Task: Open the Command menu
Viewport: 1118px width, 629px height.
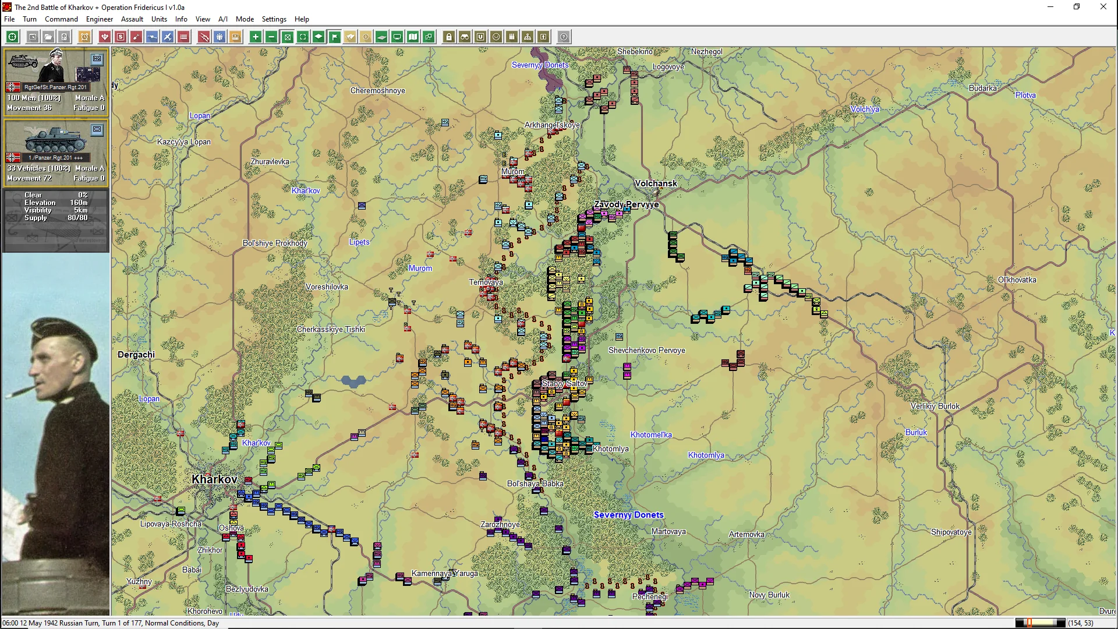Action: 61,19
